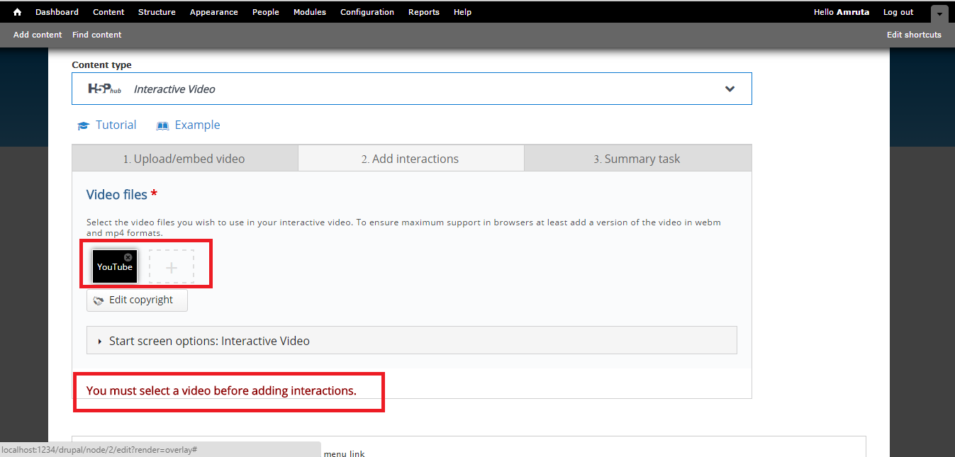
Task: Open the Dashboard menu
Action: (x=57, y=12)
